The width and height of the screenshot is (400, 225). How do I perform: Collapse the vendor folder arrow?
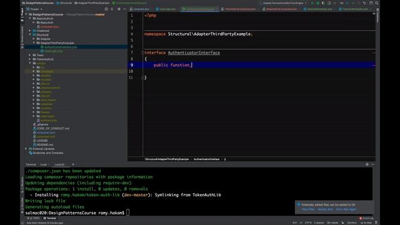tap(30, 63)
